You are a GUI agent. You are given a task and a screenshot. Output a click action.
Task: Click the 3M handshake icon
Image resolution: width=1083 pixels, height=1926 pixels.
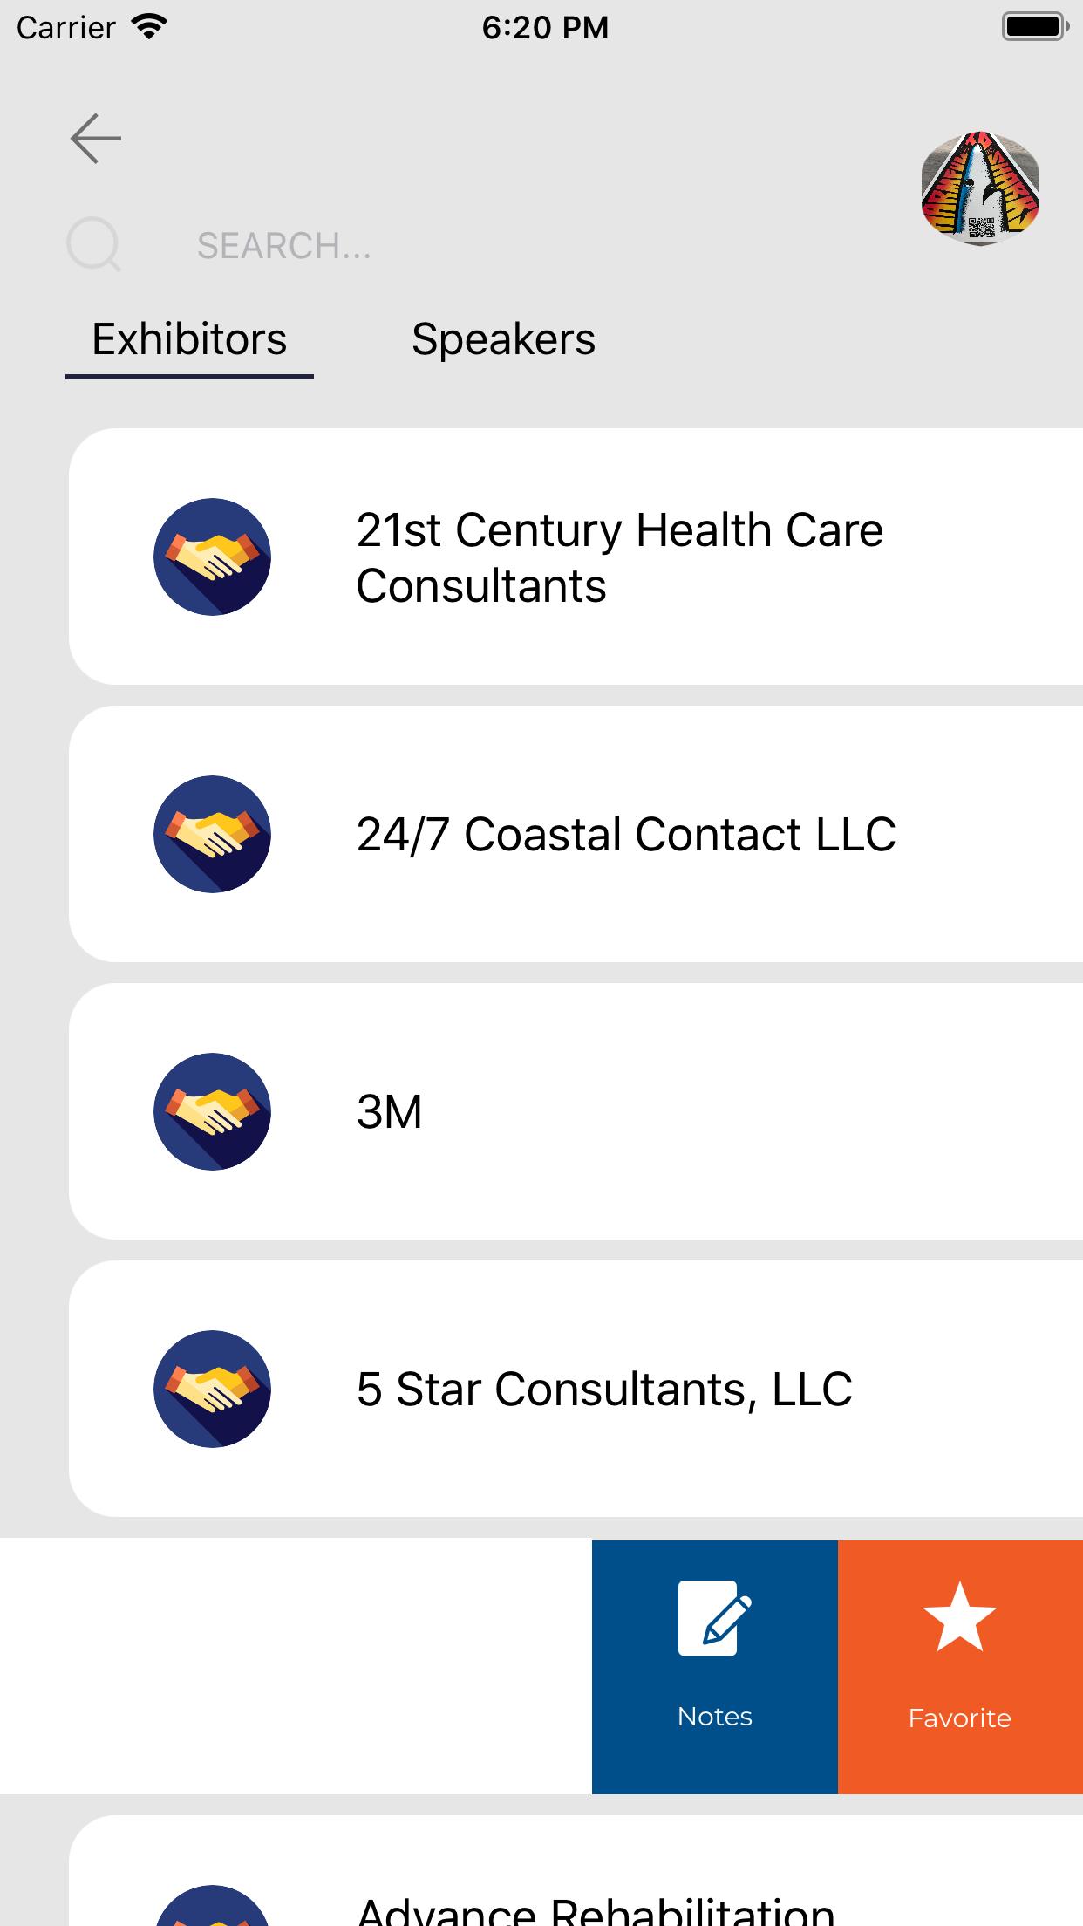(212, 1111)
